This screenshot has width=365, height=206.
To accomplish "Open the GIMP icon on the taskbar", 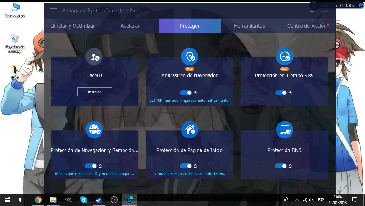I will pyautogui.click(x=68, y=200).
